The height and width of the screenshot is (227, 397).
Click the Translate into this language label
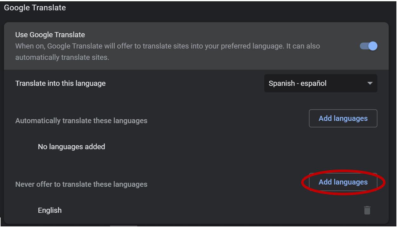click(x=60, y=83)
